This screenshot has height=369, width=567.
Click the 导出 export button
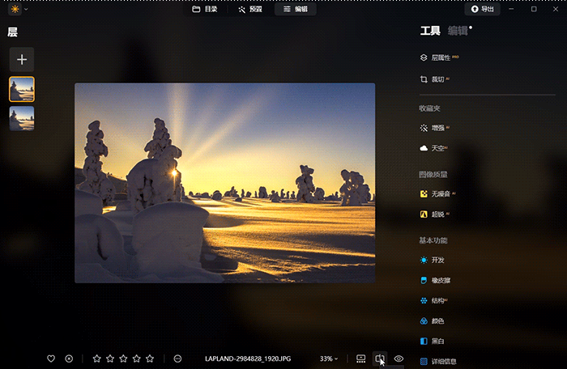(x=483, y=9)
